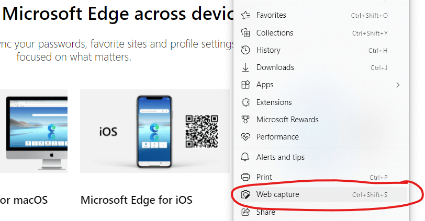
Task: Click the Microsoft Rewards trophy icon
Action: coord(245,120)
